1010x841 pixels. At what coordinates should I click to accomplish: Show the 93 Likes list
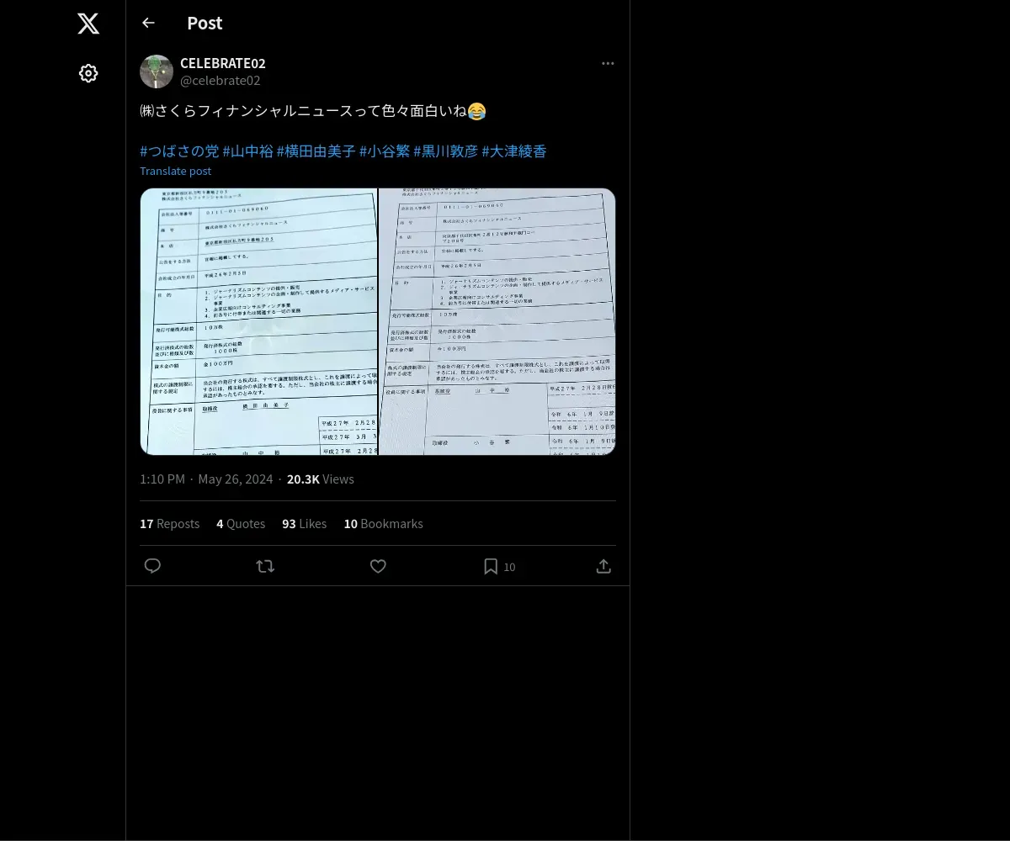click(x=304, y=524)
